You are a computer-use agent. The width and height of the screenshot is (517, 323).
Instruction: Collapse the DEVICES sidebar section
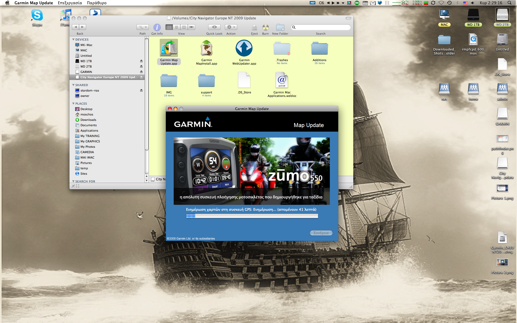(x=73, y=40)
